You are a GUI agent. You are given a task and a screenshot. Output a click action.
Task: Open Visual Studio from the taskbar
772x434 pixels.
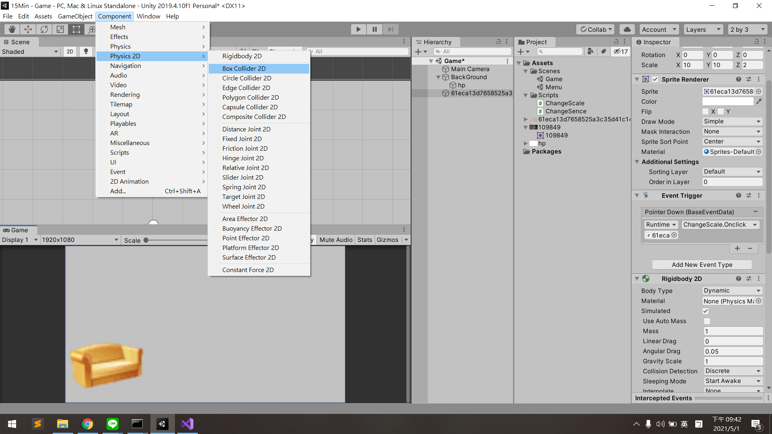[187, 424]
